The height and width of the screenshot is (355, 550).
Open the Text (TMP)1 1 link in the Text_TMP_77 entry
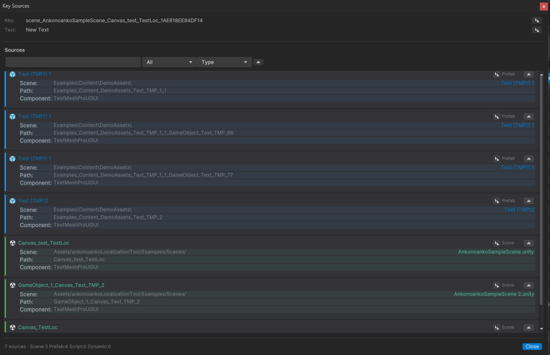pos(517,167)
